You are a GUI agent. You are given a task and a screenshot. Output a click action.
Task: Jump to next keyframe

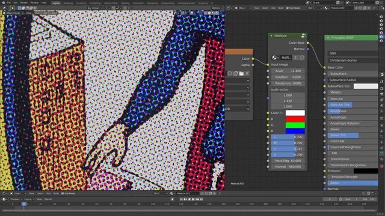pos(197,199)
